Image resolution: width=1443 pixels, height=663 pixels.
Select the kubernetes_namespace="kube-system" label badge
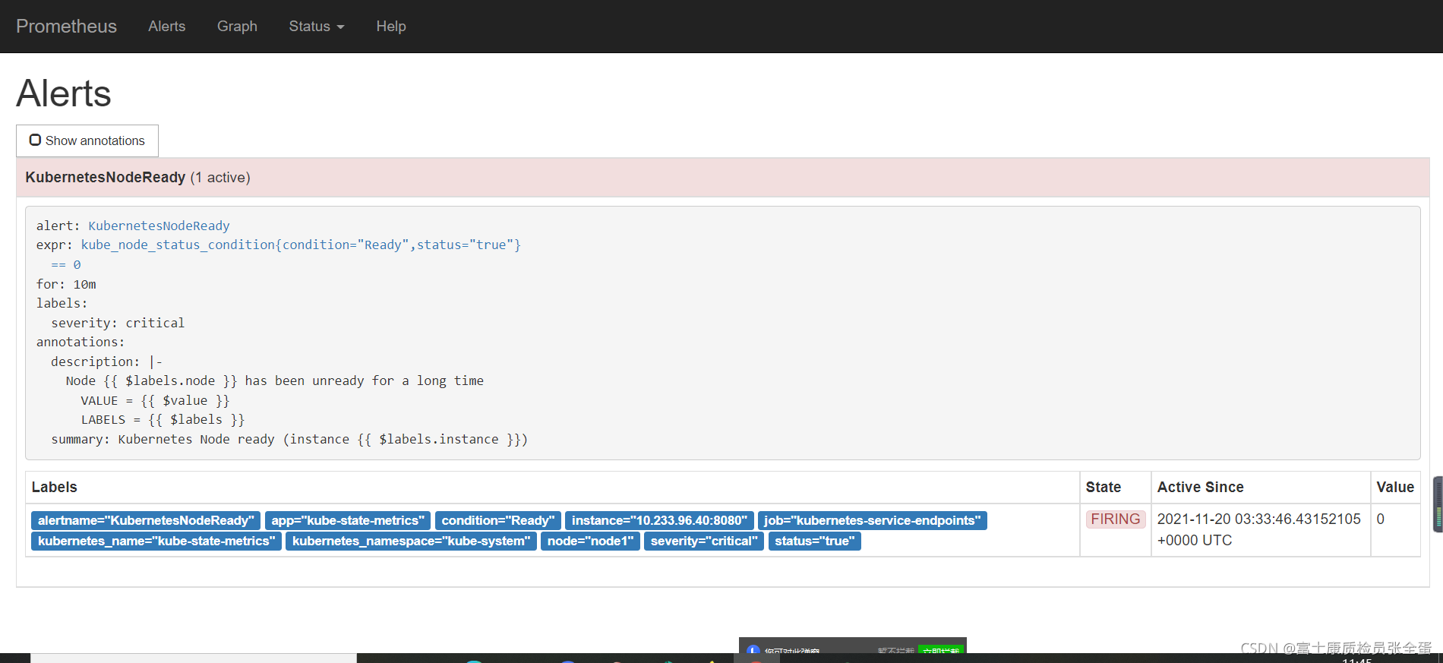412,541
